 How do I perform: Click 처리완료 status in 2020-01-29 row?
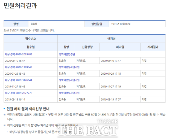[x=81, y=74]
